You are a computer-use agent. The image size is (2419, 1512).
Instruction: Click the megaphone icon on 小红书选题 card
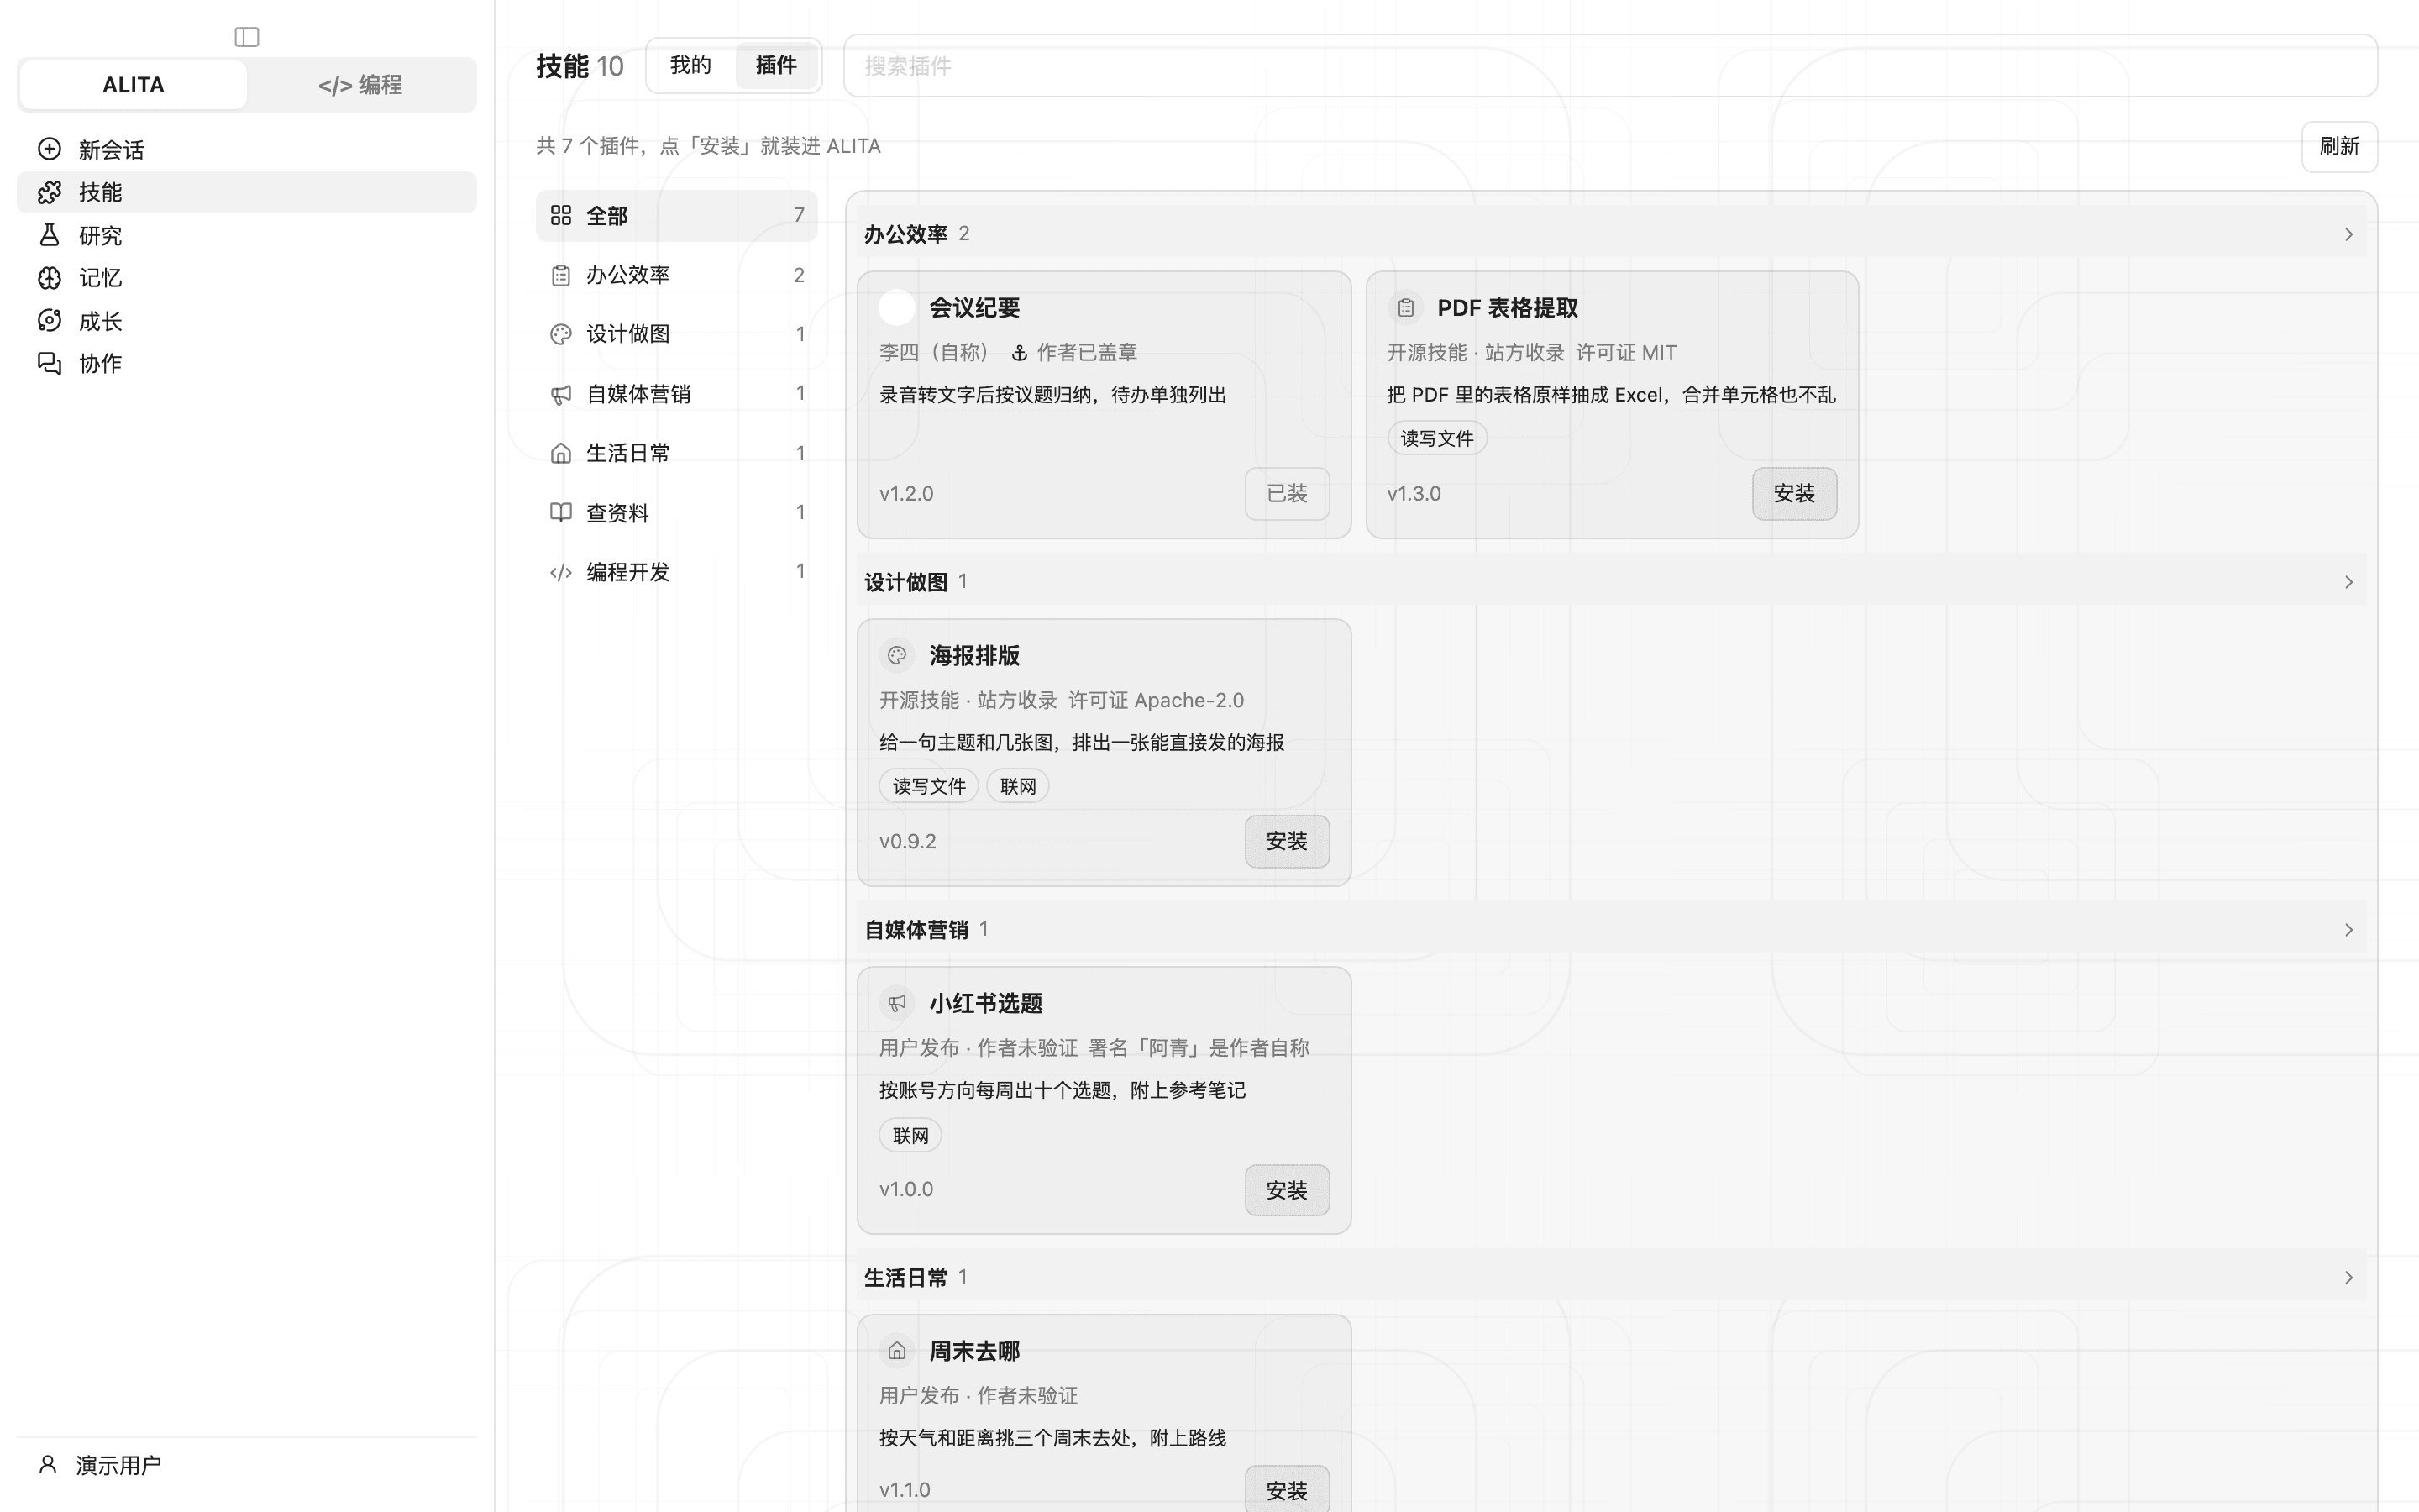[x=897, y=1003]
